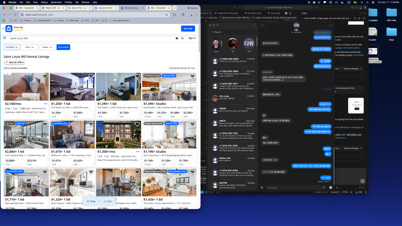The height and width of the screenshot is (226, 402).
Task: Favorite the $2,100/mo Capstone listing
Action: coord(45,76)
